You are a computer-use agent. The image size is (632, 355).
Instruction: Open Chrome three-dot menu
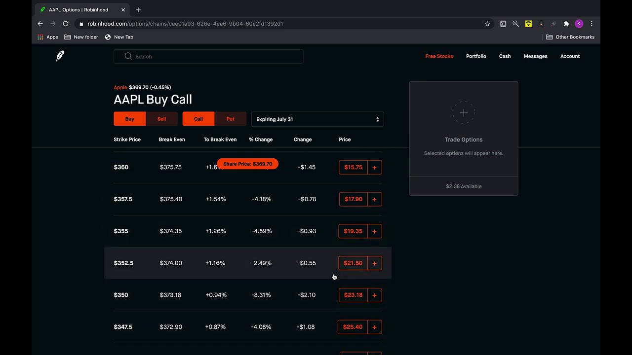pyautogui.click(x=592, y=24)
